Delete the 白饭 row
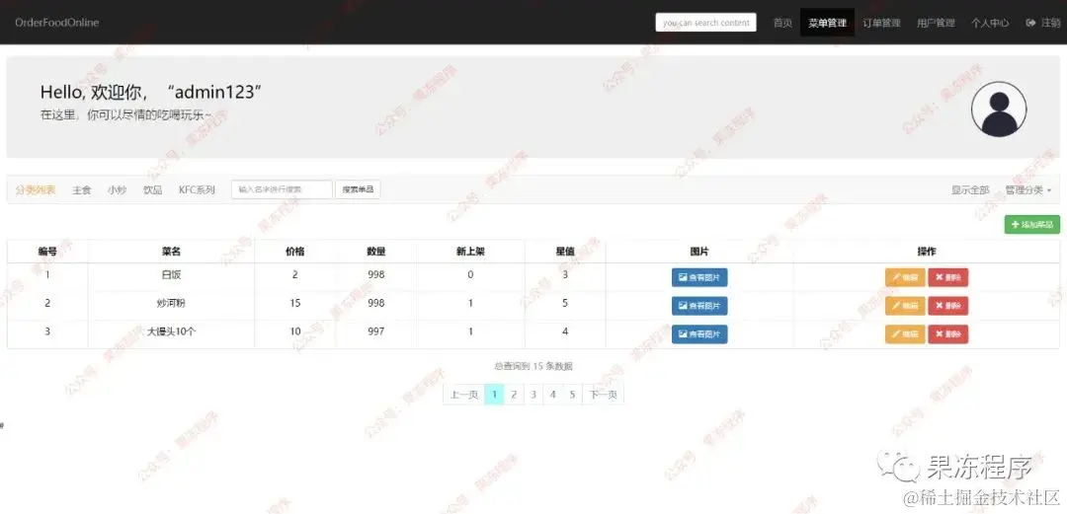 point(947,277)
